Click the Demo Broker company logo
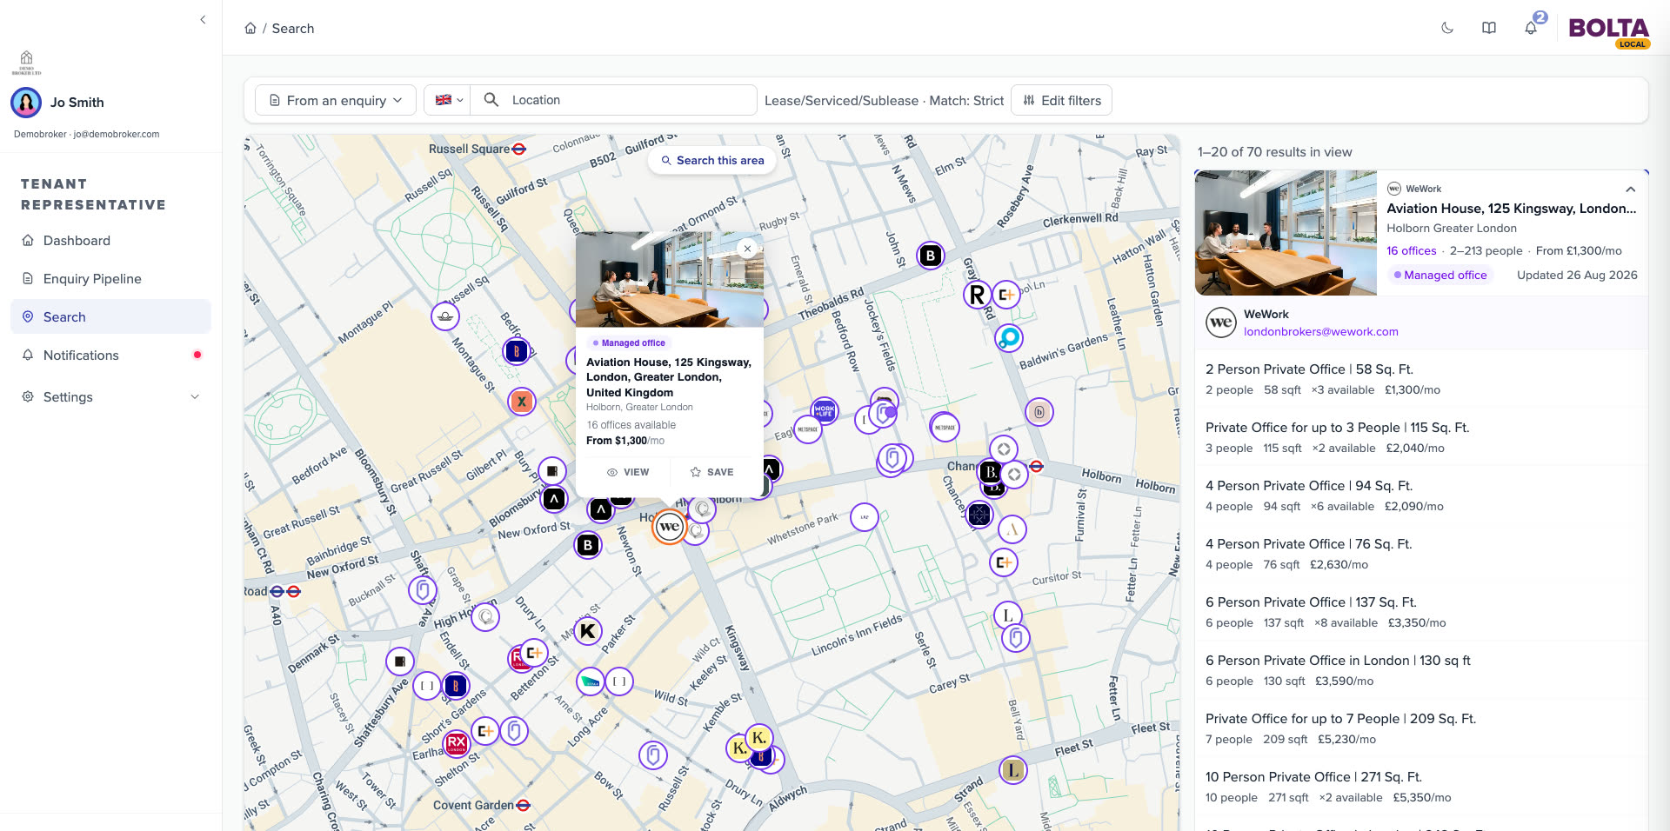 [x=26, y=63]
